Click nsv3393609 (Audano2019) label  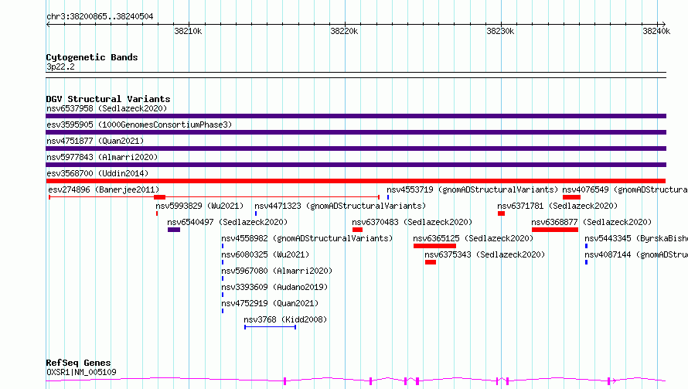click(274, 287)
